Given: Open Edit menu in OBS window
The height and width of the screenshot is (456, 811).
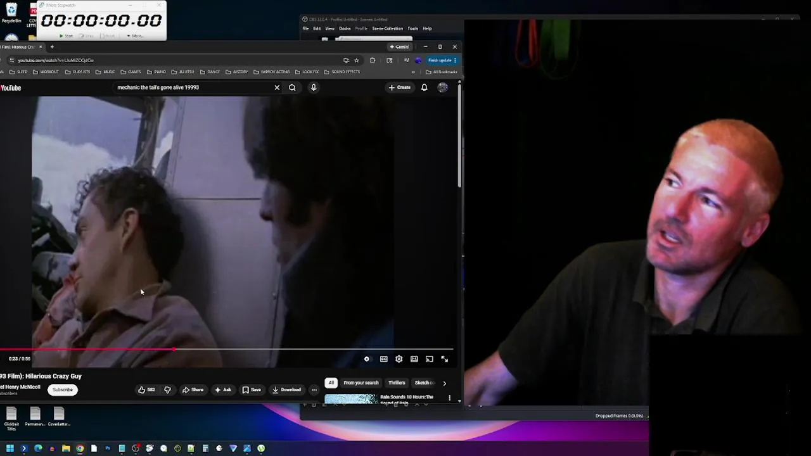Looking at the screenshot, I should coord(317,28).
